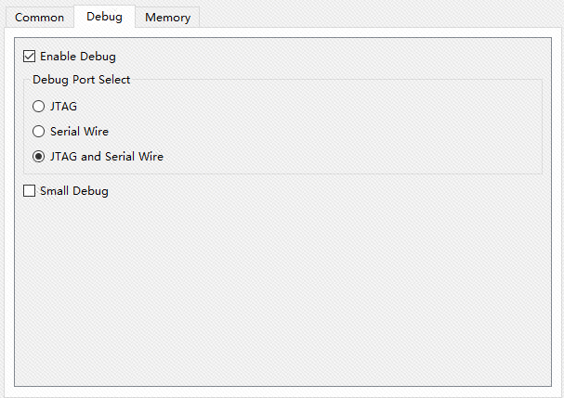The height and width of the screenshot is (398, 564).
Task: Choose the JTAG radio button
Action: click(x=38, y=107)
